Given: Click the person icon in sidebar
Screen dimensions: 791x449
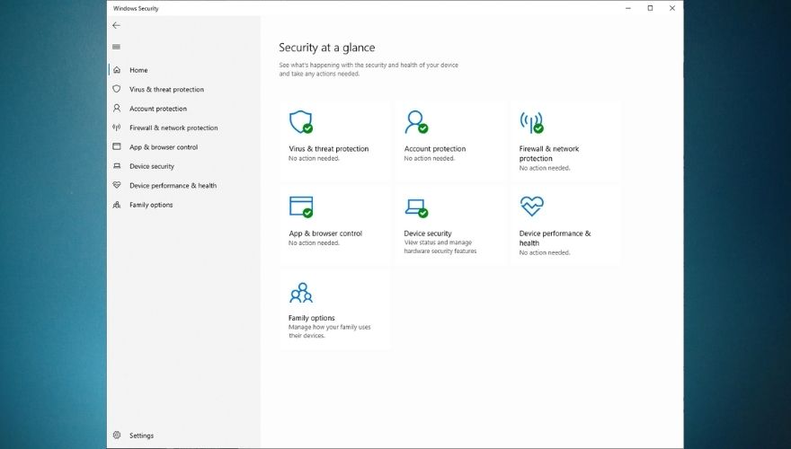Looking at the screenshot, I should coord(117,109).
